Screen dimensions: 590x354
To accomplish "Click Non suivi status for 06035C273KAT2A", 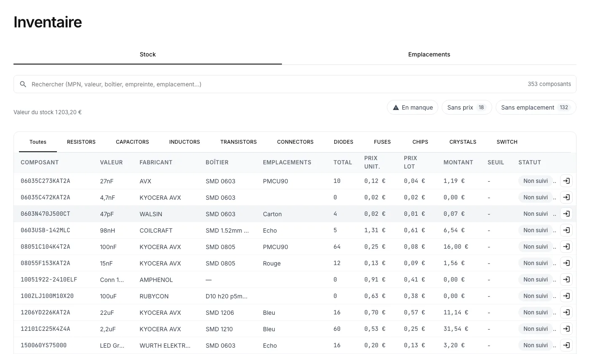I will 536,181.
